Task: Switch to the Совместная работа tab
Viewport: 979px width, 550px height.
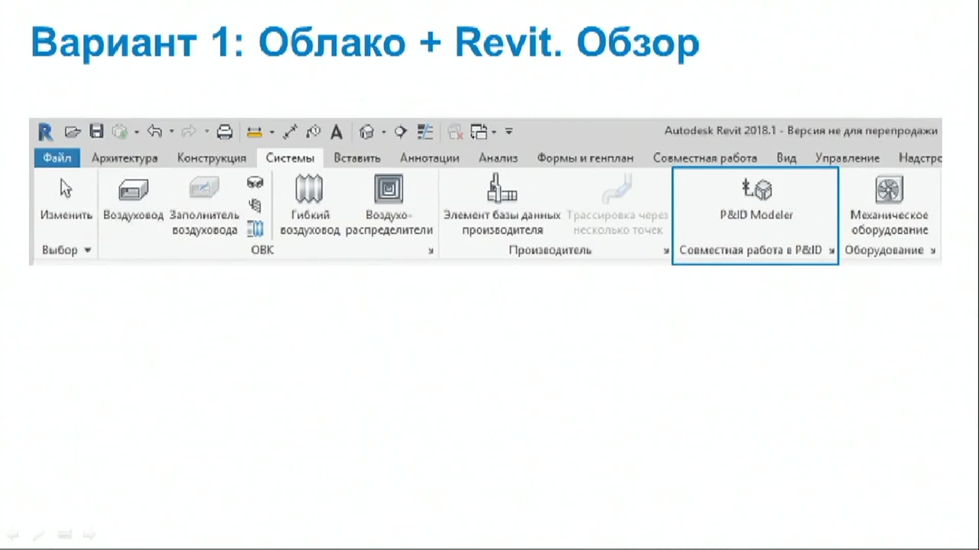Action: click(705, 158)
